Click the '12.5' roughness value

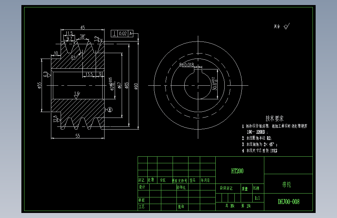click(x=56, y=119)
